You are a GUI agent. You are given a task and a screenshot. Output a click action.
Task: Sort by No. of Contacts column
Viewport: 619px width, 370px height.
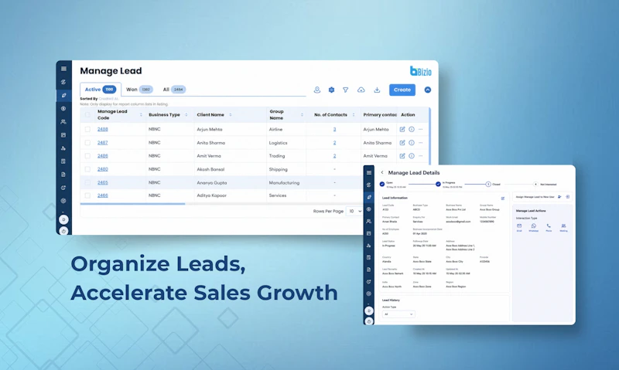(354, 114)
